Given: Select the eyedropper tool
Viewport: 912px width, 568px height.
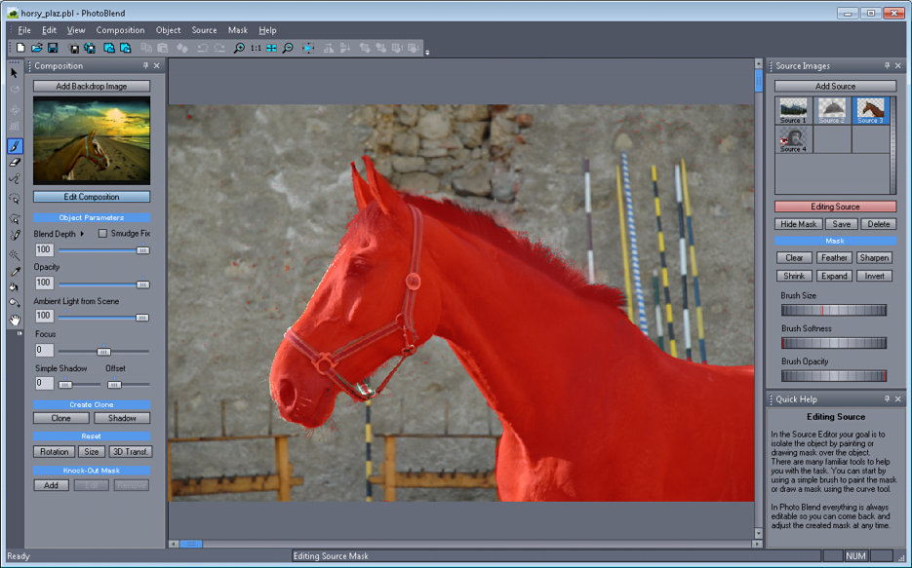Looking at the screenshot, I should [x=15, y=272].
